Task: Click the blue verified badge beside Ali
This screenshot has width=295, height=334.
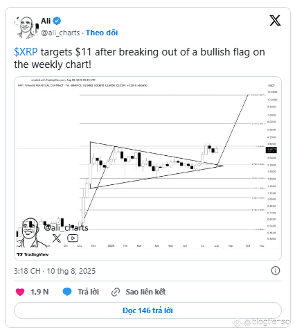Action: coord(57,21)
